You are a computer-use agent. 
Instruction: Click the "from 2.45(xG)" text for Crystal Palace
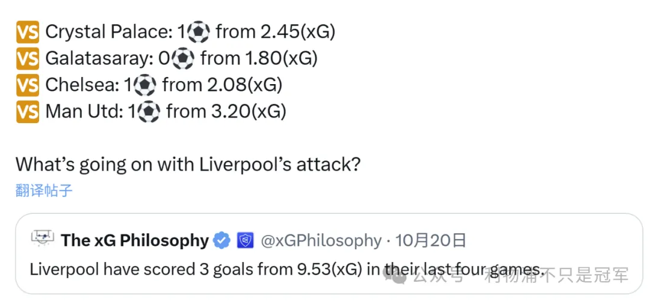point(276,32)
